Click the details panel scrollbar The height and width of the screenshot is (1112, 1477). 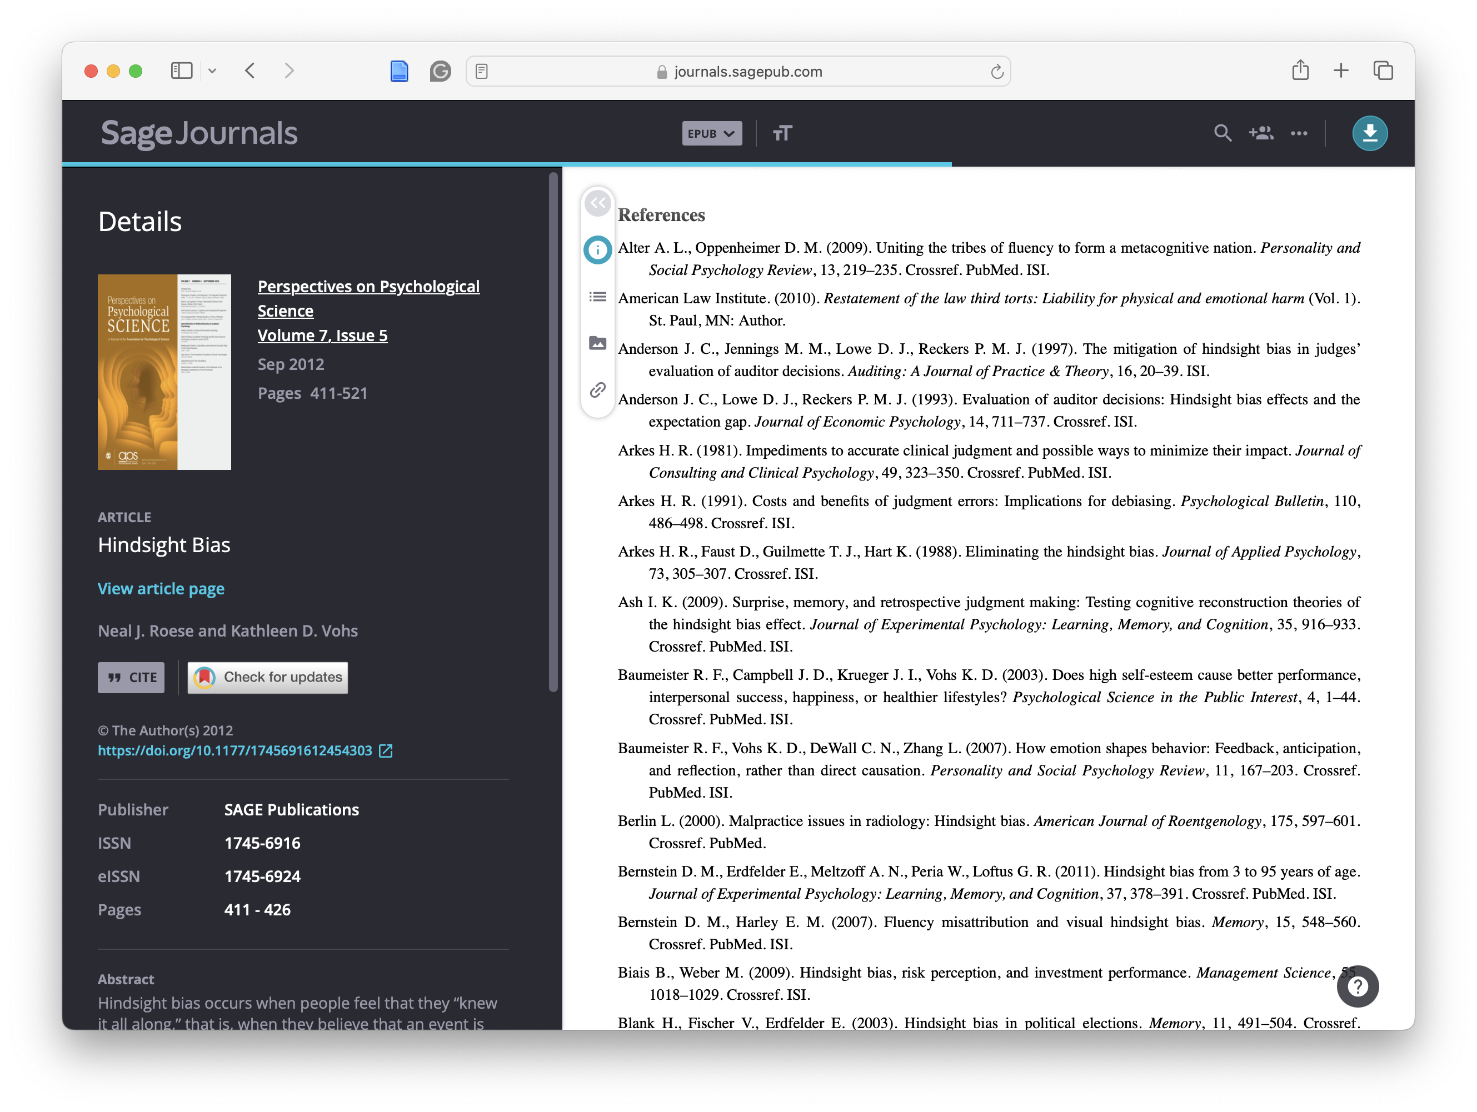coord(553,434)
